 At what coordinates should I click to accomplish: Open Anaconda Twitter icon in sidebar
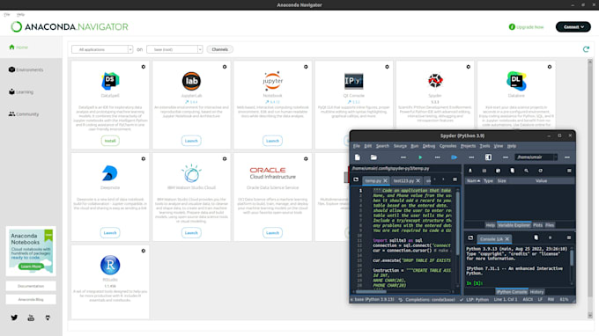click(14, 318)
